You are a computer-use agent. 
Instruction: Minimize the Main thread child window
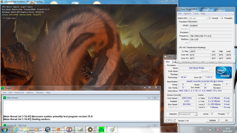(x=149, y=98)
